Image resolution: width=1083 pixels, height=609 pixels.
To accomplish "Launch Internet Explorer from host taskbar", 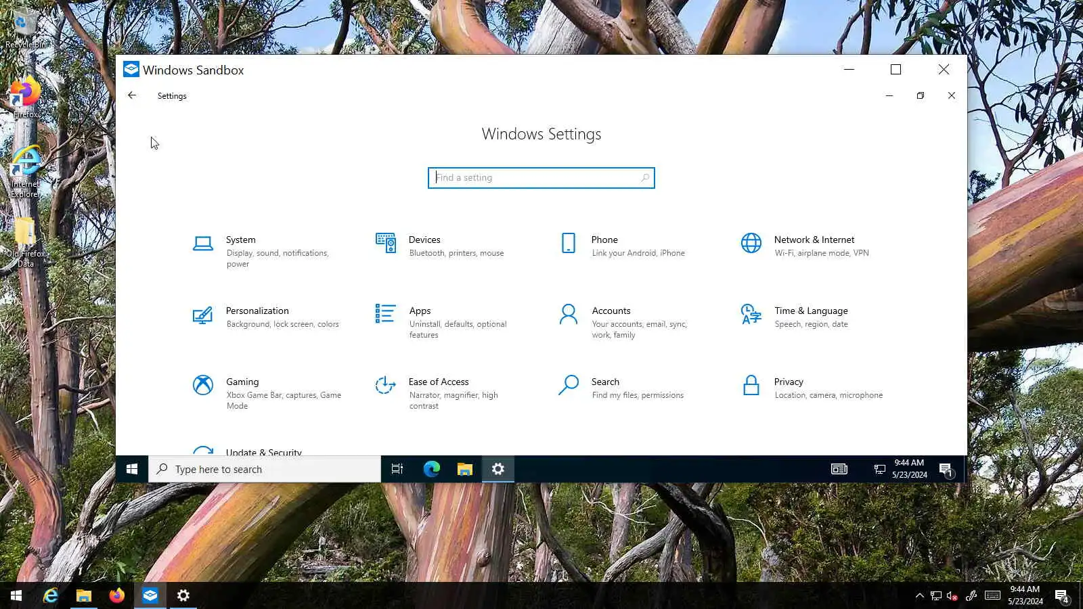I will pos(50,595).
